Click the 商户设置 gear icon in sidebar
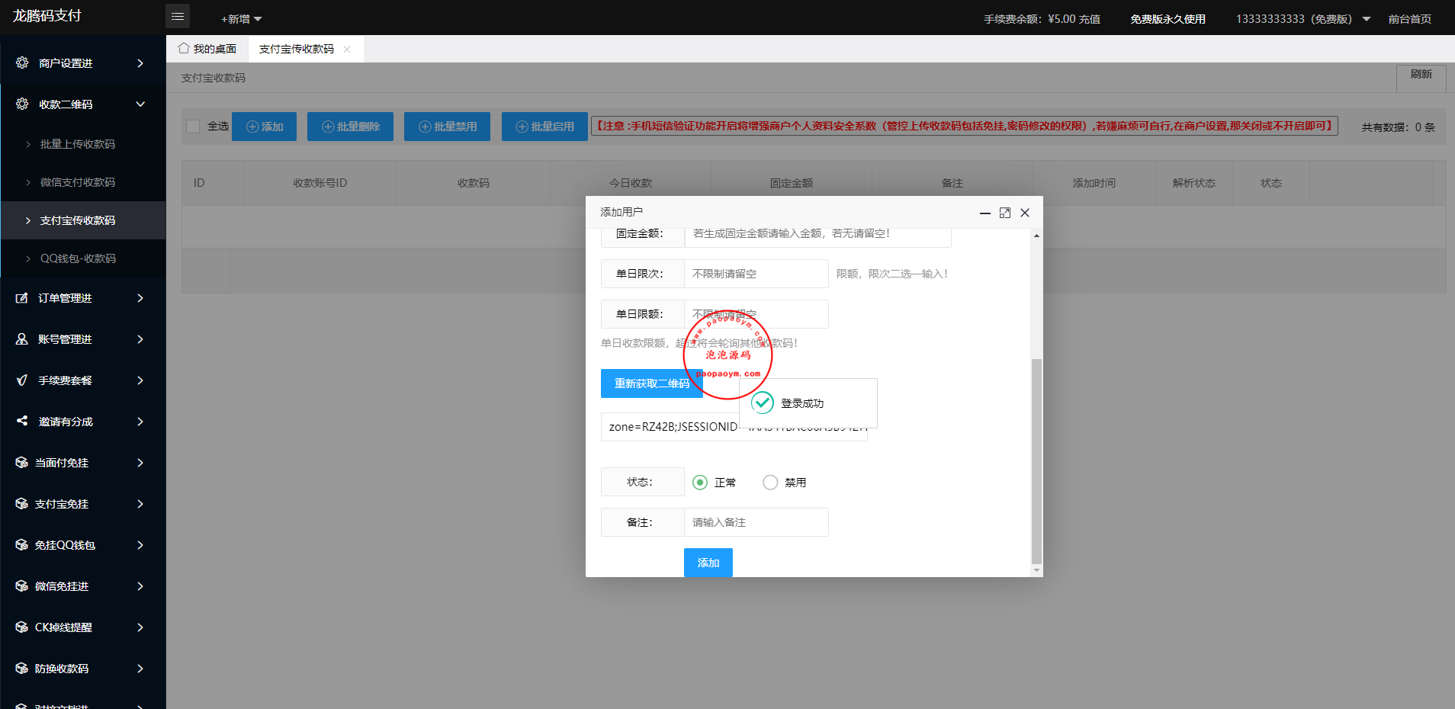1455x709 pixels. pyautogui.click(x=22, y=63)
